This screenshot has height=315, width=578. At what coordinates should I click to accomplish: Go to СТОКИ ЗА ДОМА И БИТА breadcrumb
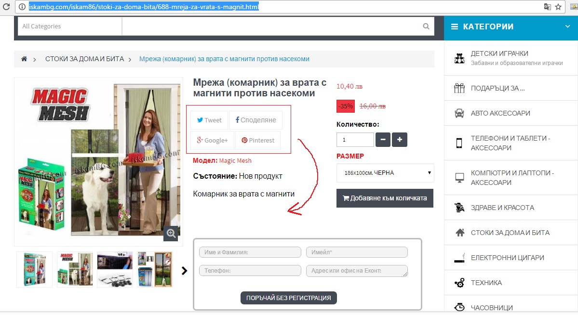coord(84,59)
